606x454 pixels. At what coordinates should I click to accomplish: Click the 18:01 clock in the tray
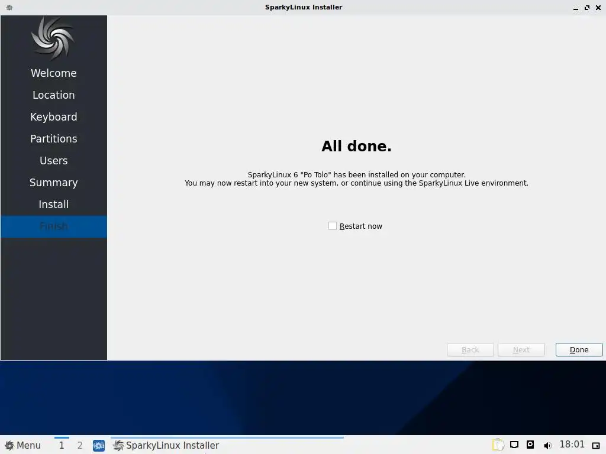(572, 445)
